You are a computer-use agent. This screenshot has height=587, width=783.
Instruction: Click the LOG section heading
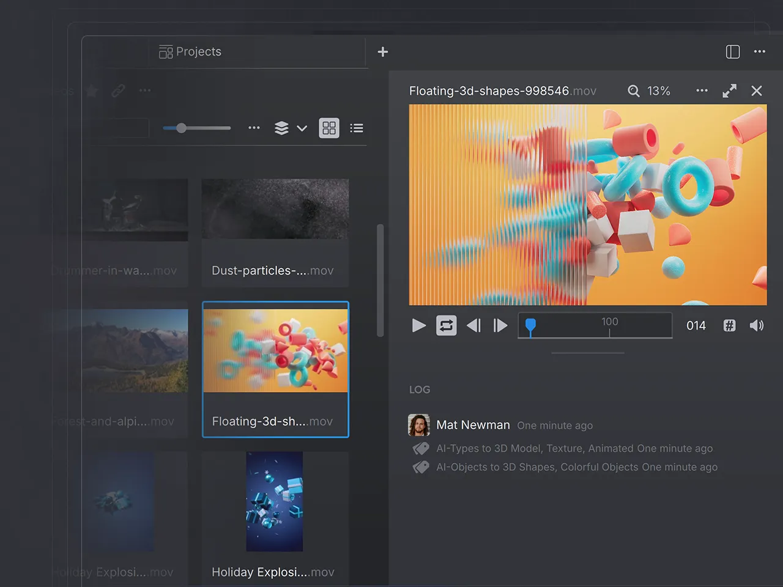click(x=420, y=389)
